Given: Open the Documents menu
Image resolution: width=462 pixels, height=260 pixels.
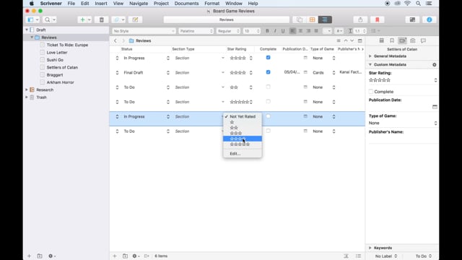Looking at the screenshot, I should [x=186, y=4].
